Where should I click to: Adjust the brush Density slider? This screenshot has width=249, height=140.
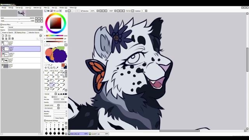pos(60,102)
